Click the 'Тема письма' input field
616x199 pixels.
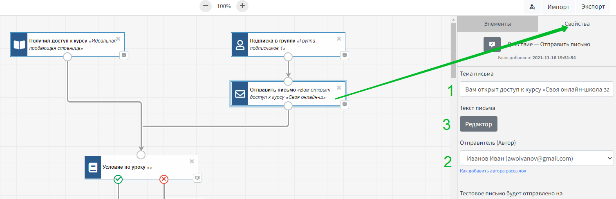tap(537, 89)
